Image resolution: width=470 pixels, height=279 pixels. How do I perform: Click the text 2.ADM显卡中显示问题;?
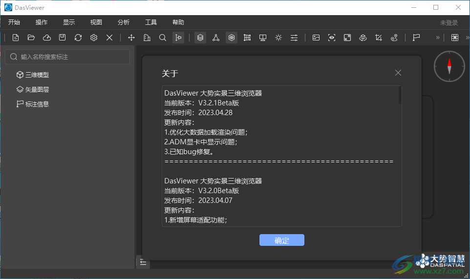coord(200,142)
